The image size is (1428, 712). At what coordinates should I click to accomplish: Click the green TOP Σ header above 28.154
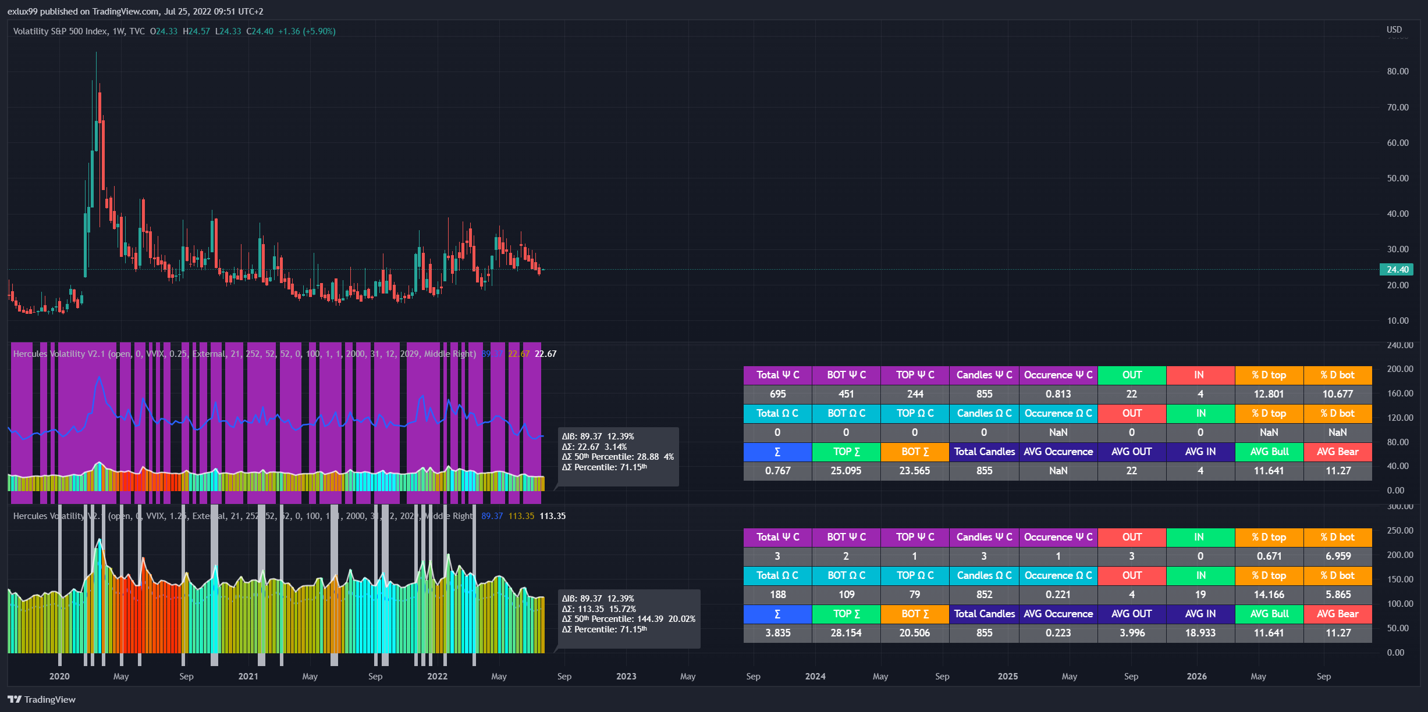(x=846, y=614)
